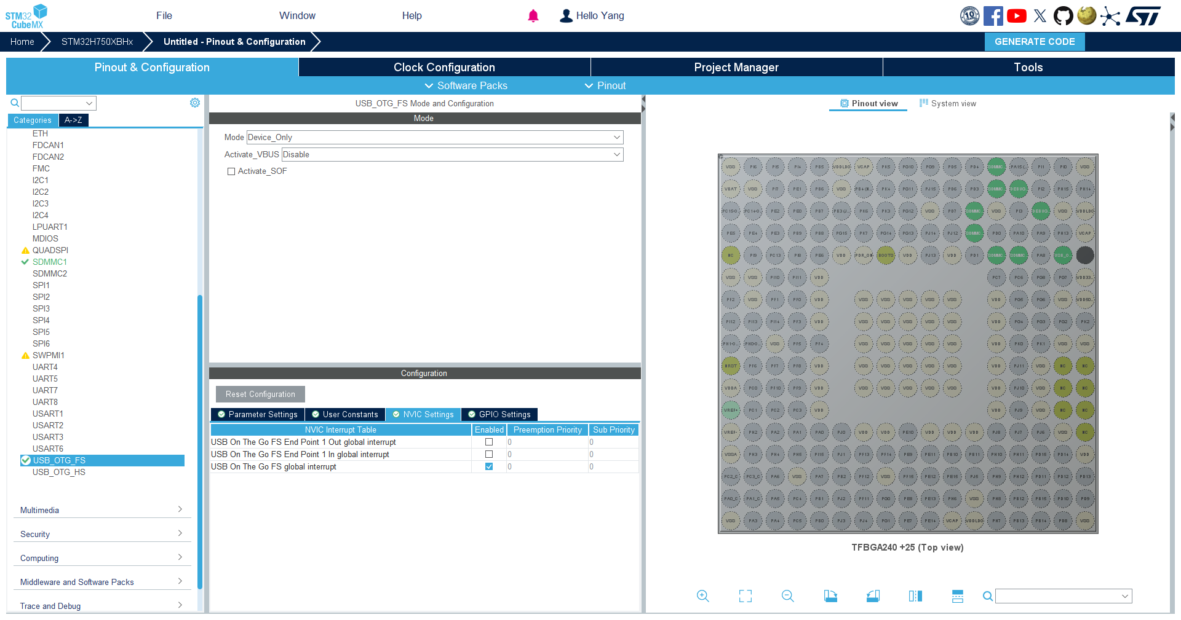
Task: Open the ST X (Twitter) page
Action: pos(1040,16)
